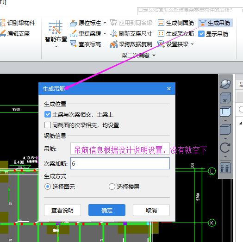
Task: Click the 8.400 elevation label
Action: pos(19,162)
